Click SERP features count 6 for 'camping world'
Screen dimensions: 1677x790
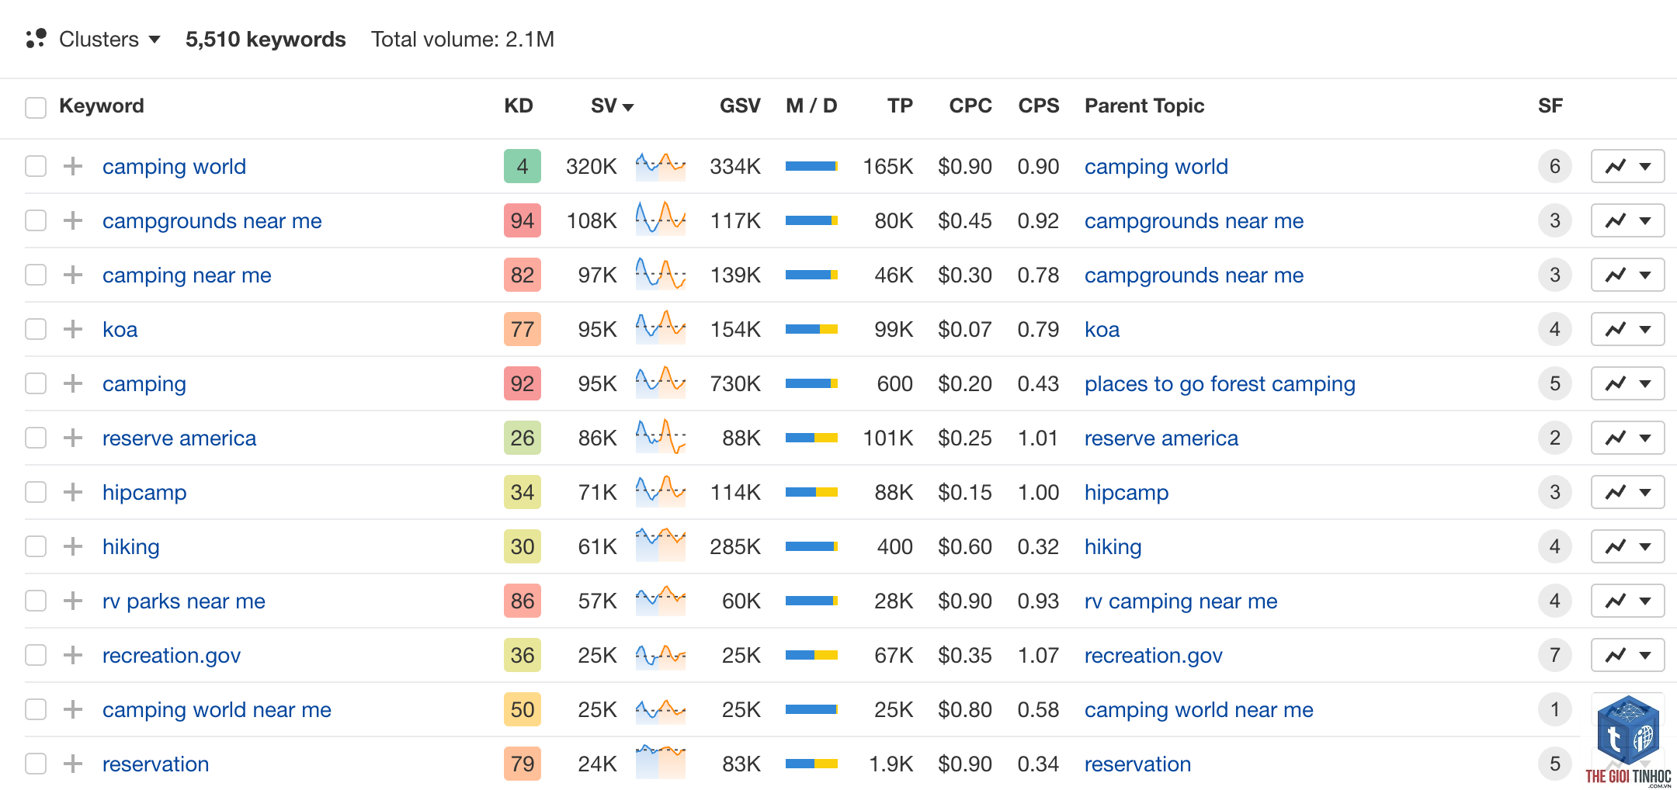[1554, 166]
